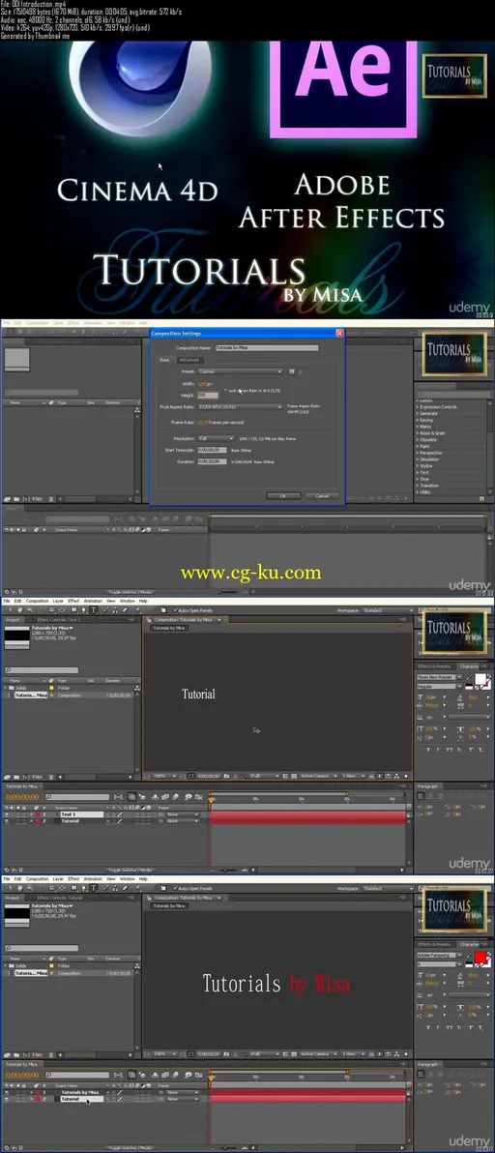Click the Faux Bold icon under the Times New Roman font
The image size is (495, 1153).
428,750
